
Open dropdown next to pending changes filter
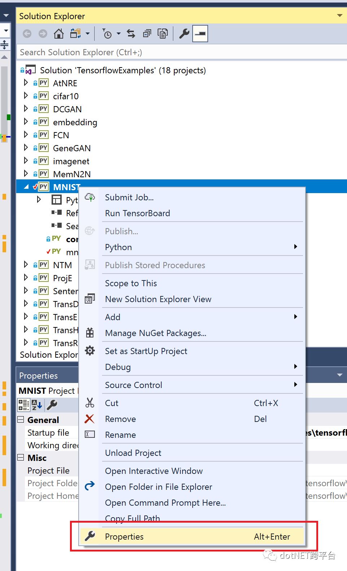pyautogui.click(x=119, y=34)
